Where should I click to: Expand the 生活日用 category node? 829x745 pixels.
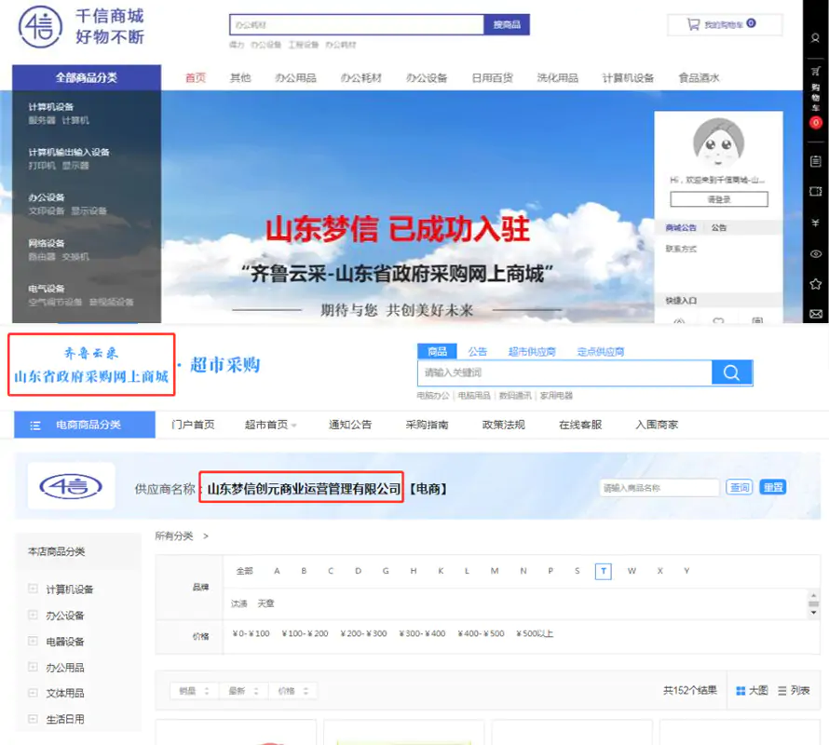[x=33, y=719]
